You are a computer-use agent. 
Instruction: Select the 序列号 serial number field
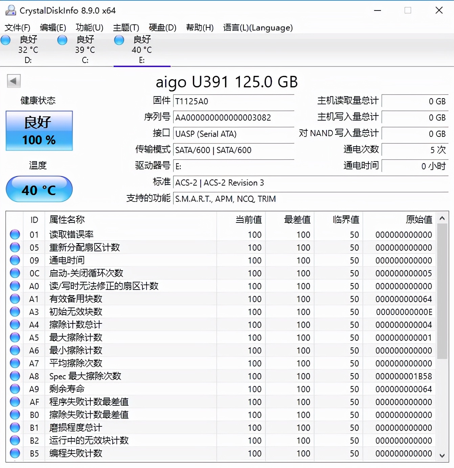pyautogui.click(x=233, y=118)
